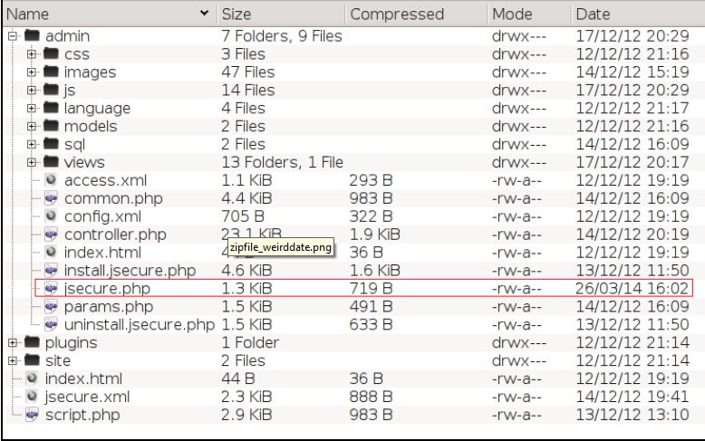Sort by the Name column header
Screen dimensions: 705x441
(110, 14)
